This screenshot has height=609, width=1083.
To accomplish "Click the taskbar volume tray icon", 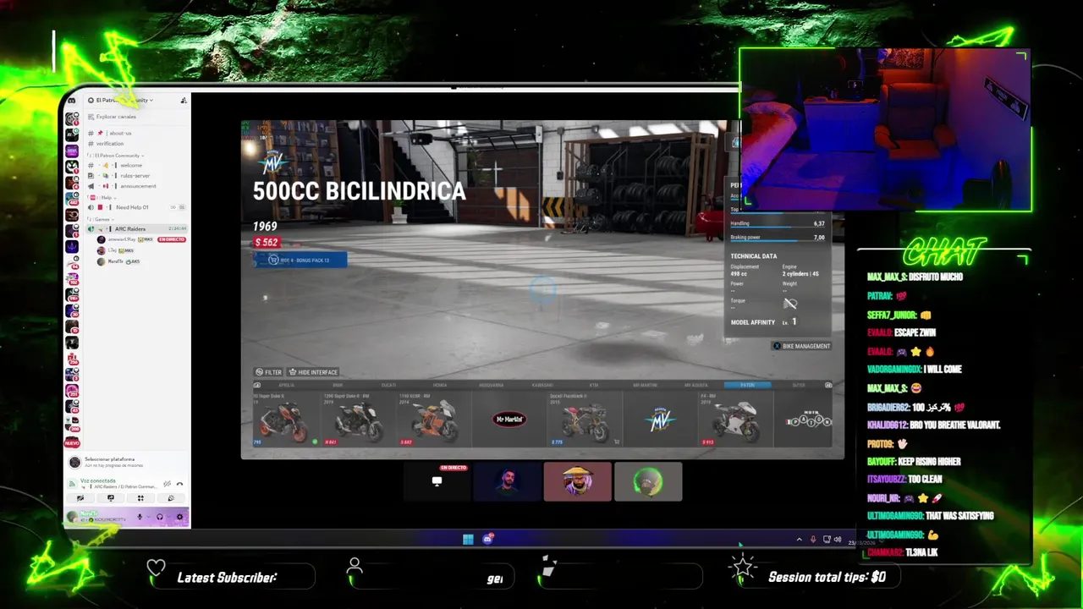I will coord(838,539).
